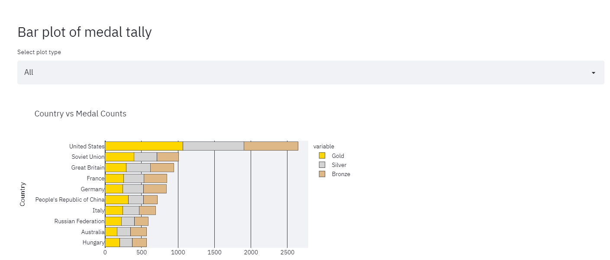
Task: Expand the Select plot type combo box
Action: tap(310, 72)
